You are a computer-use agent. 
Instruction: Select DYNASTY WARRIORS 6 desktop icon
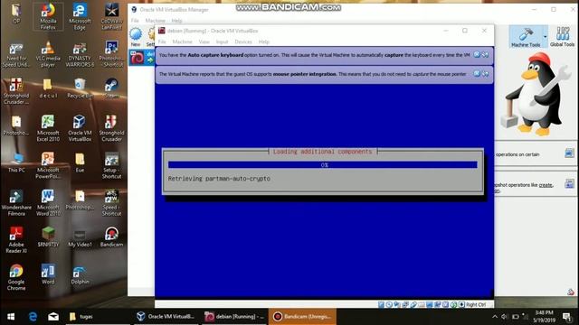80,54
